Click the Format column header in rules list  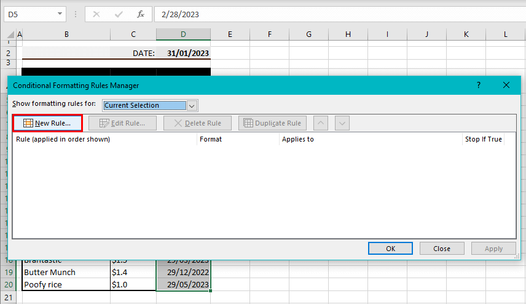click(x=238, y=139)
